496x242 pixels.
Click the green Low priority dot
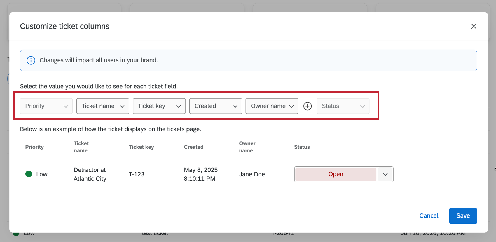click(29, 174)
